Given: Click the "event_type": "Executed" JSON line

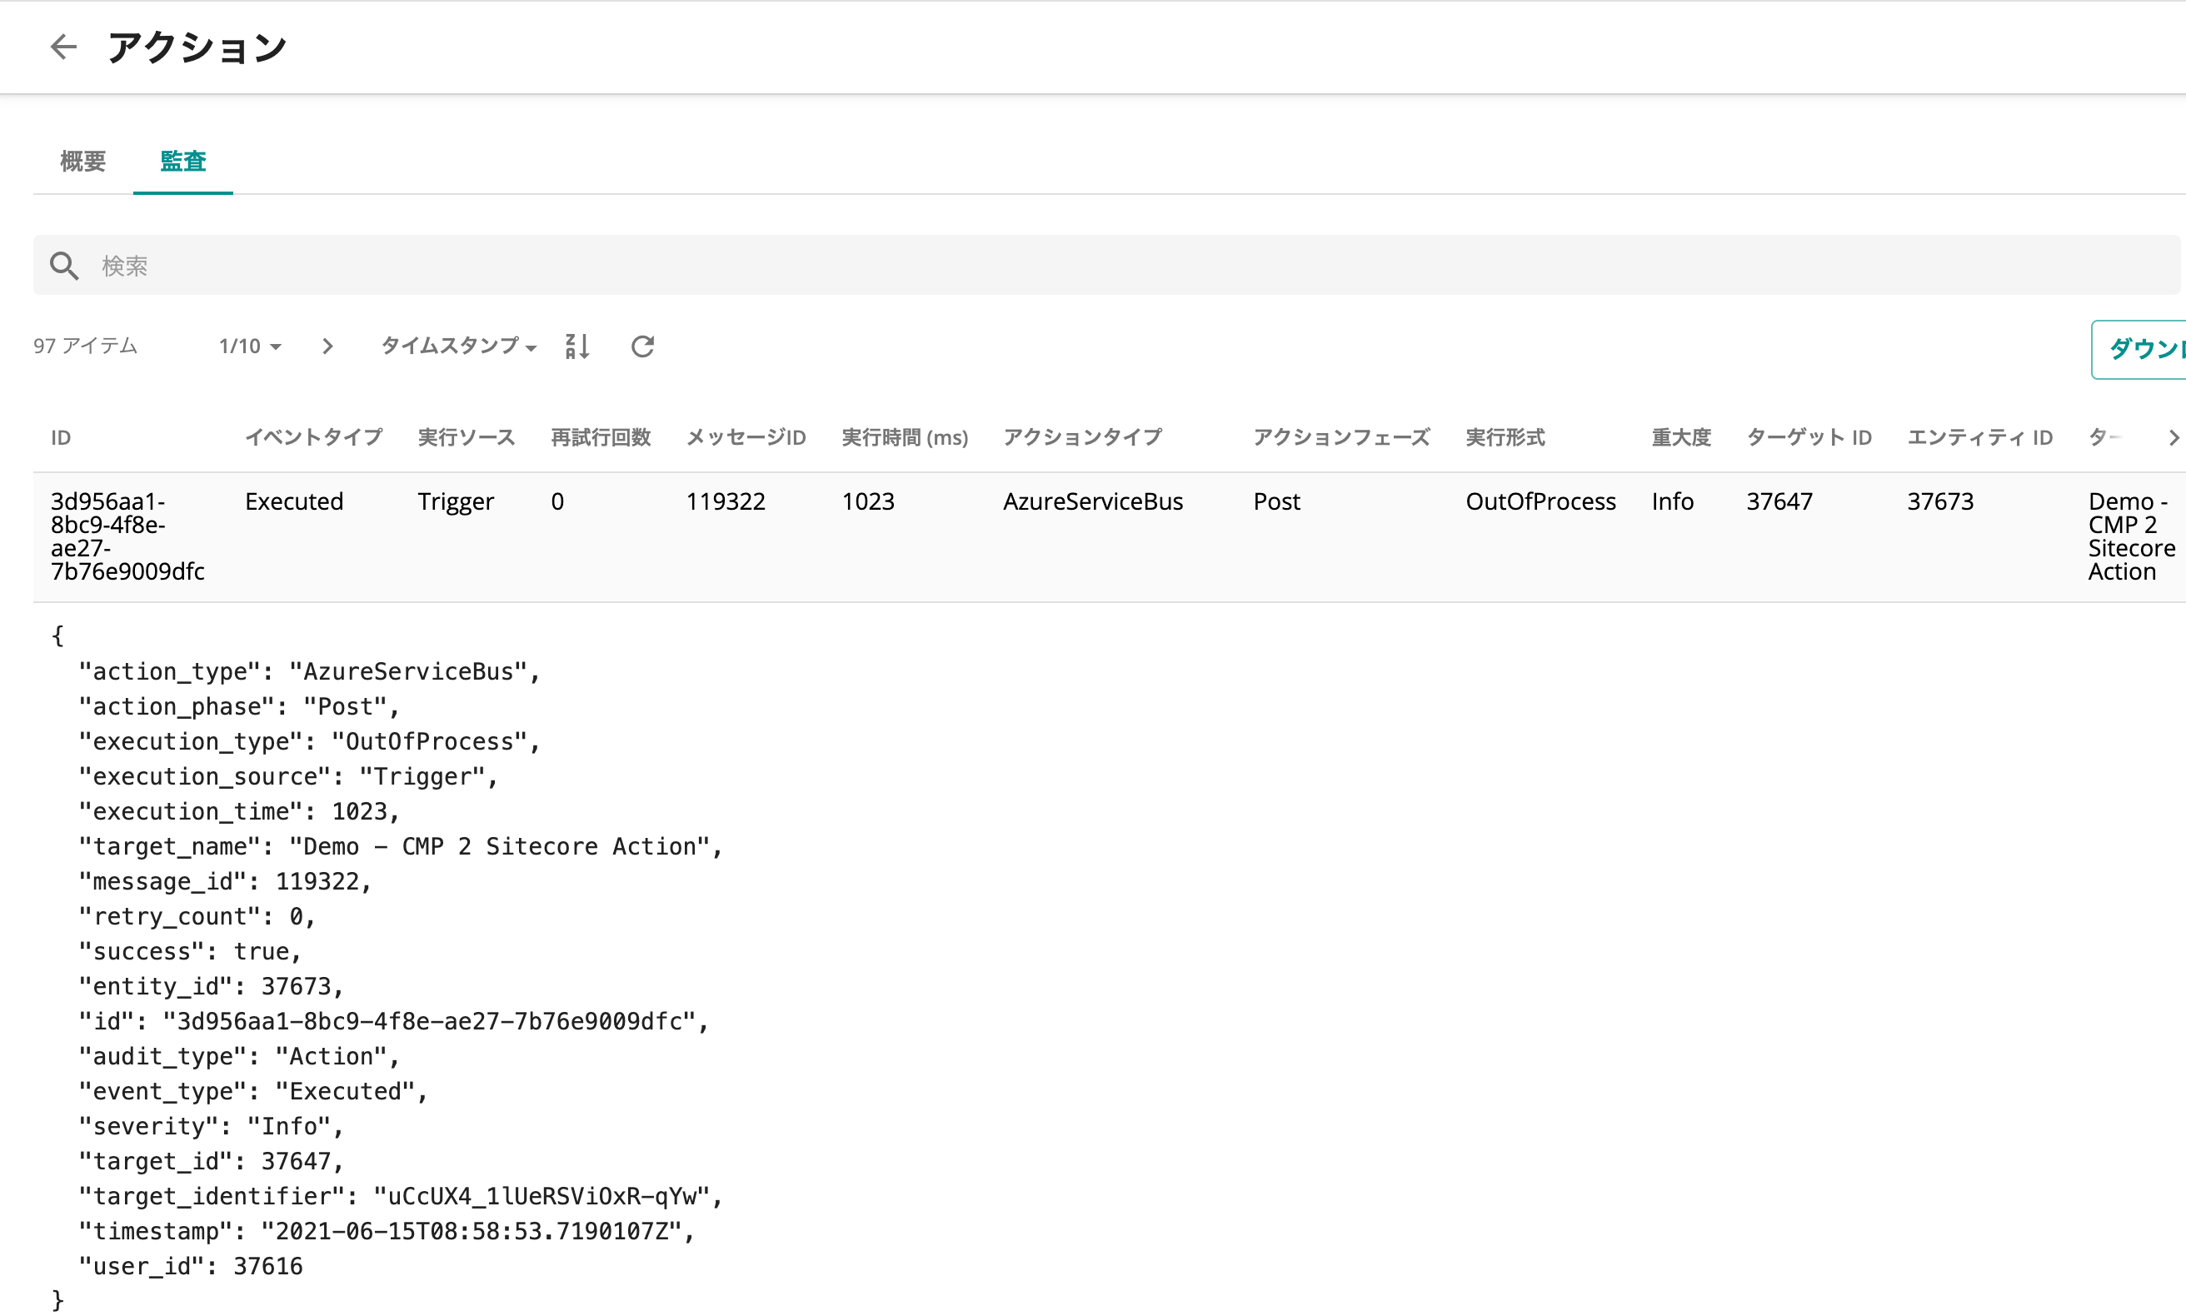Looking at the screenshot, I should (x=252, y=1092).
